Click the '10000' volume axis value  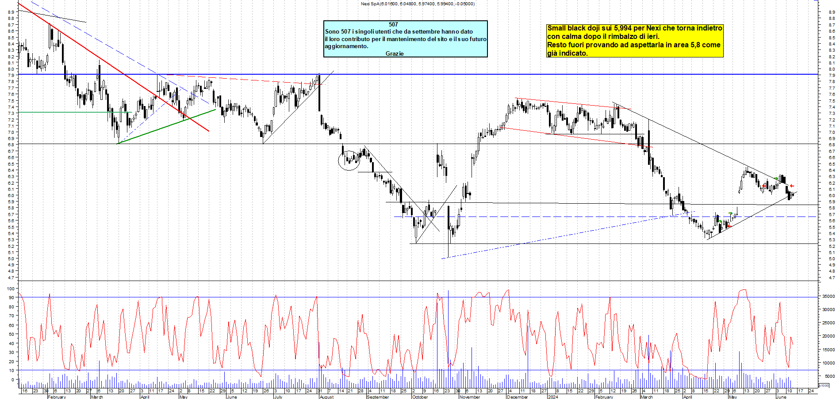(828, 363)
